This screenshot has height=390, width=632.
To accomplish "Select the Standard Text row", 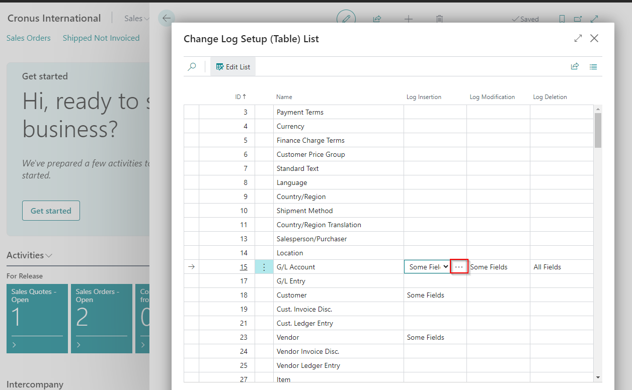I will pyautogui.click(x=388, y=168).
